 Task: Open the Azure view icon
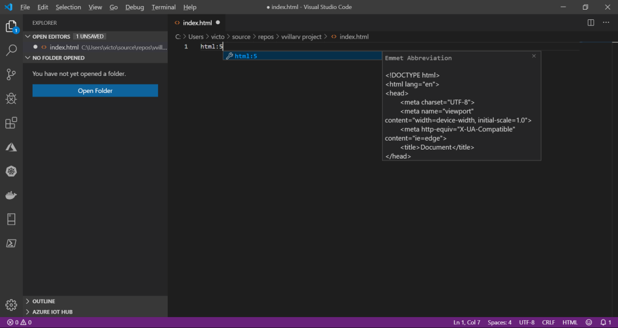click(11, 147)
